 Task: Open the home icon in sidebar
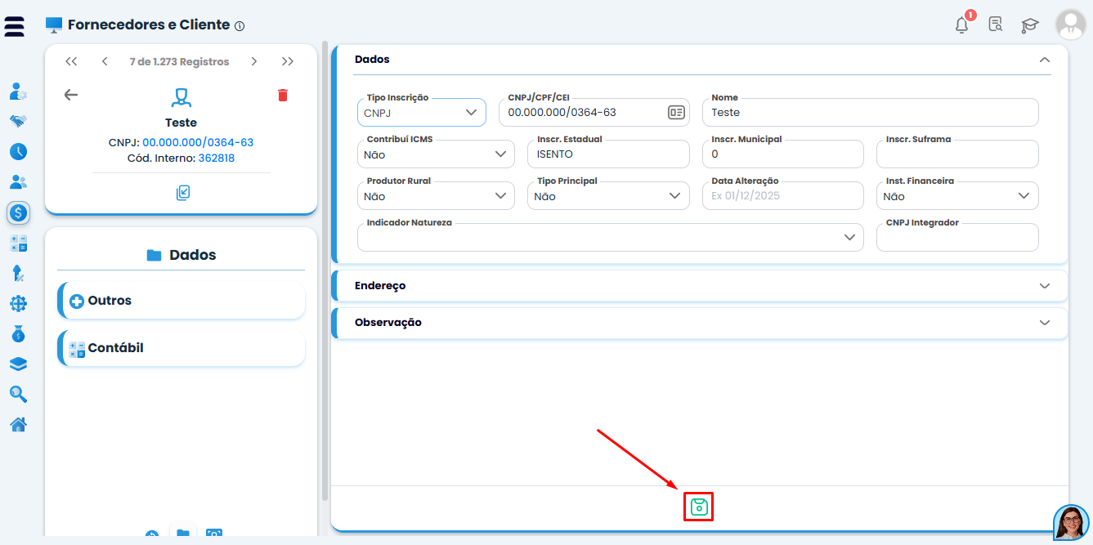pos(18,425)
